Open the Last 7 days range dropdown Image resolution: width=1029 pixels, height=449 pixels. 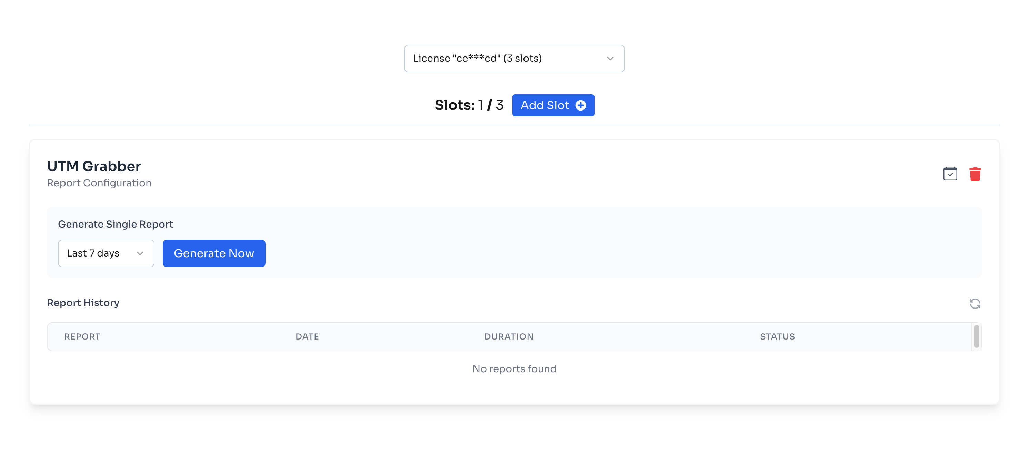coord(106,253)
